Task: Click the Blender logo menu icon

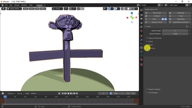Action: [x=2, y=5]
